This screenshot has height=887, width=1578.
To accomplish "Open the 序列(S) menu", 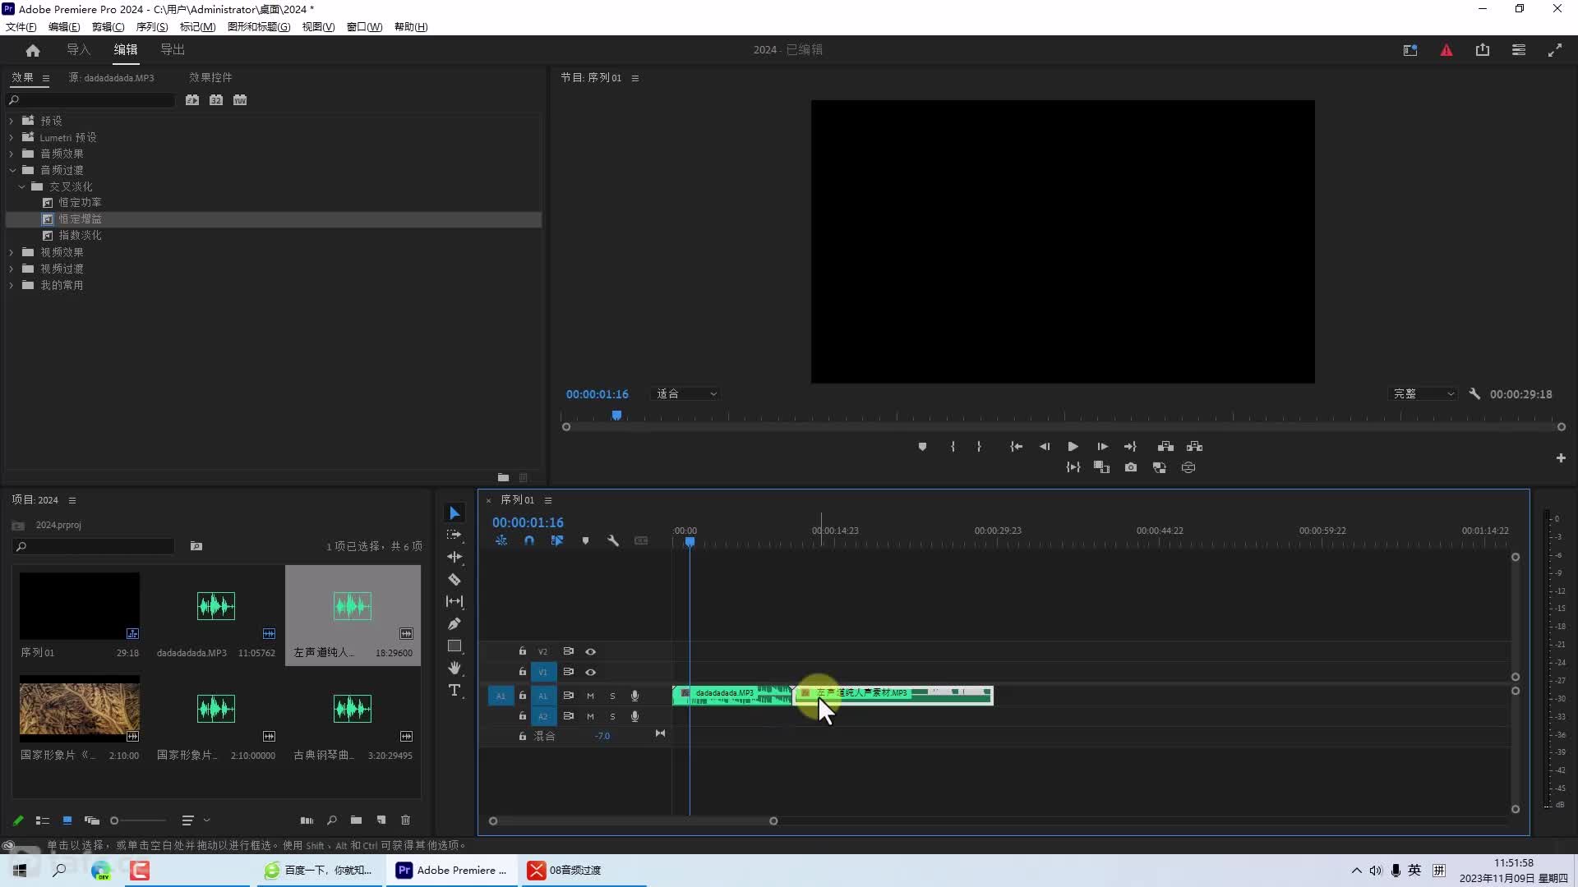I will pos(152,27).
